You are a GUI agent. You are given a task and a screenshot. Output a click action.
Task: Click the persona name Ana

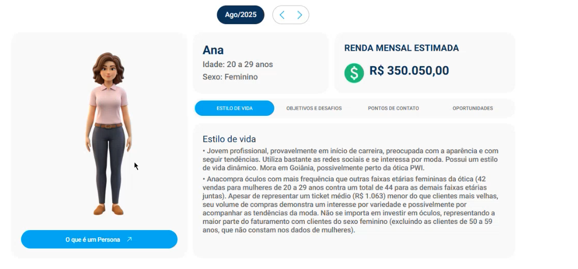[x=213, y=50]
